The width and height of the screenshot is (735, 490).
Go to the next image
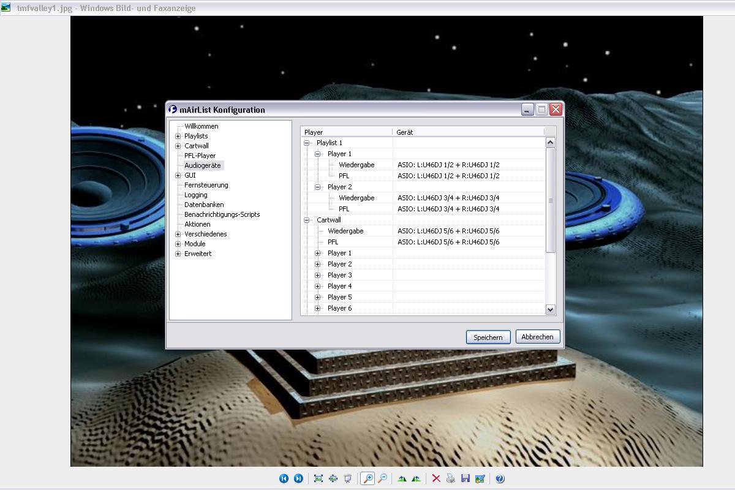298,478
